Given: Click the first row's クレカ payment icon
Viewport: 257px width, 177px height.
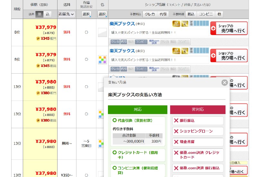Looking at the screenshot, I should pos(115,42).
